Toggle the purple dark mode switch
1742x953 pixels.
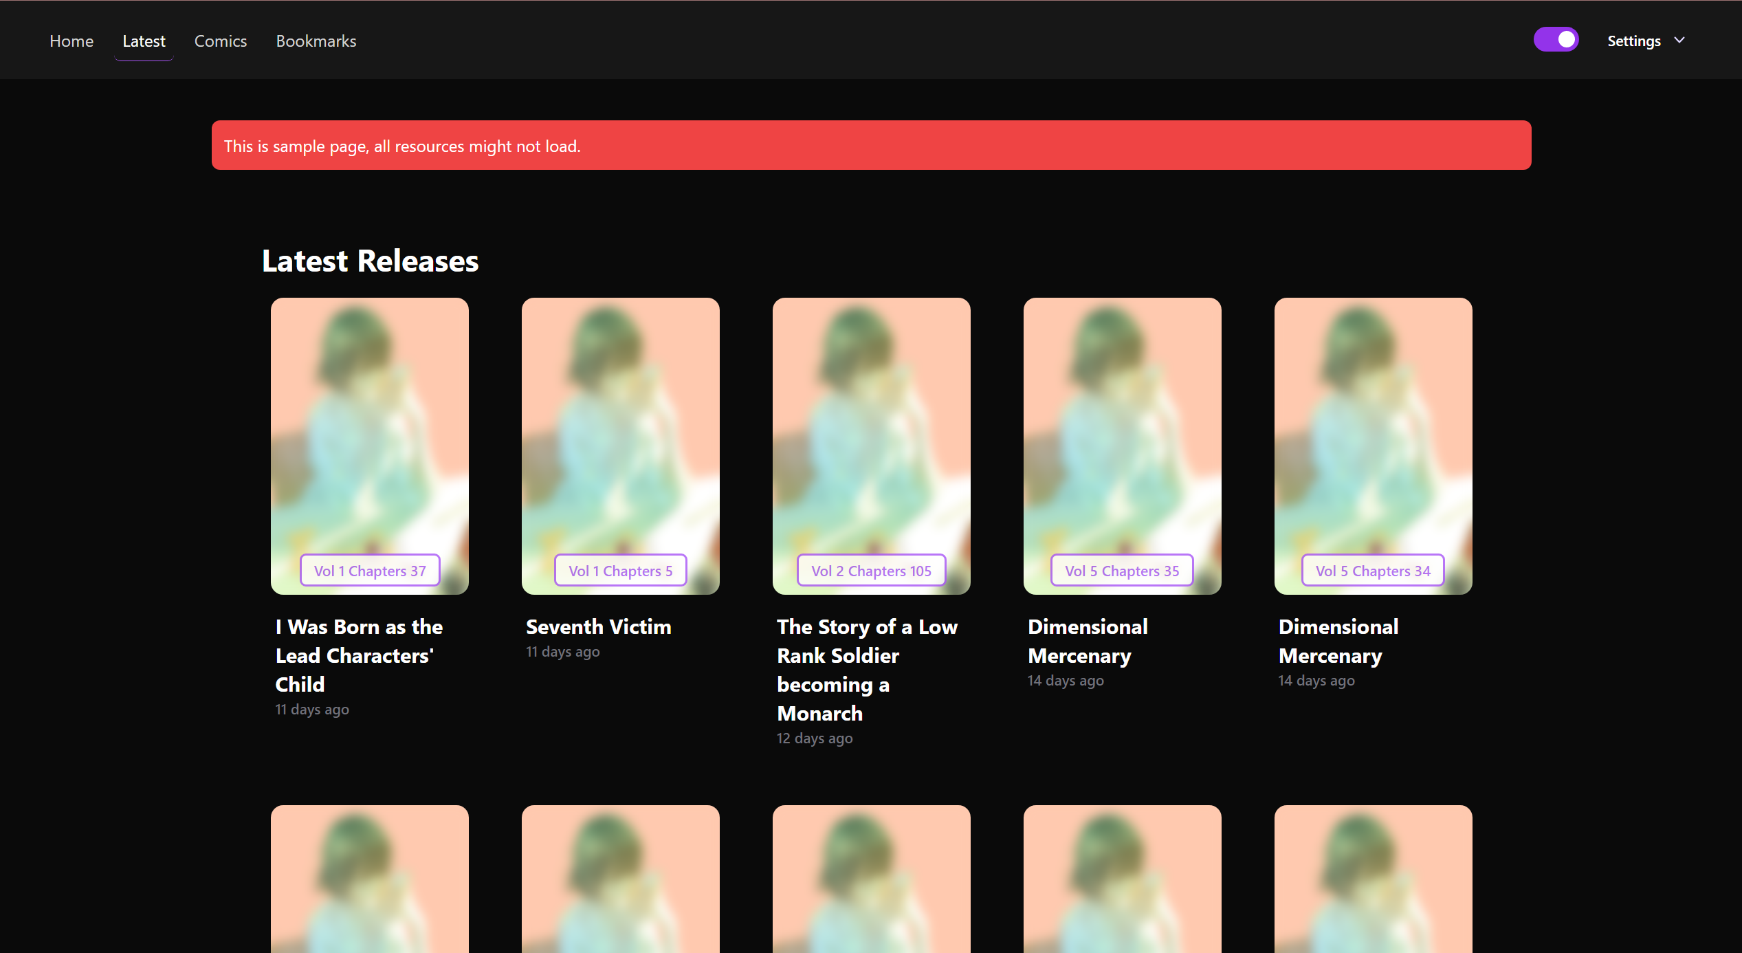1556,40
